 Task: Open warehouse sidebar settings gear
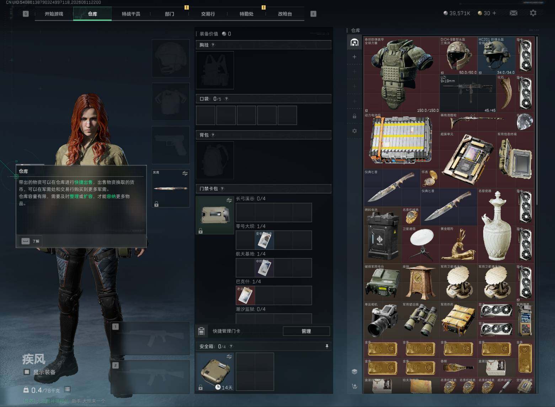(354, 131)
